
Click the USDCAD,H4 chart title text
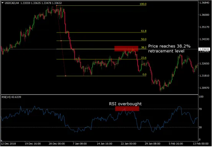click(12, 3)
